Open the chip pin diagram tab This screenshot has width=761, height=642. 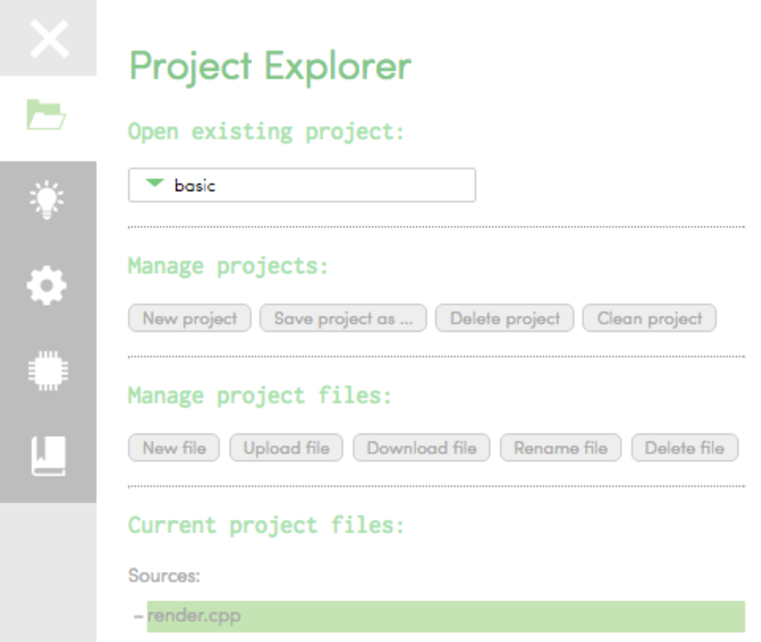47,370
